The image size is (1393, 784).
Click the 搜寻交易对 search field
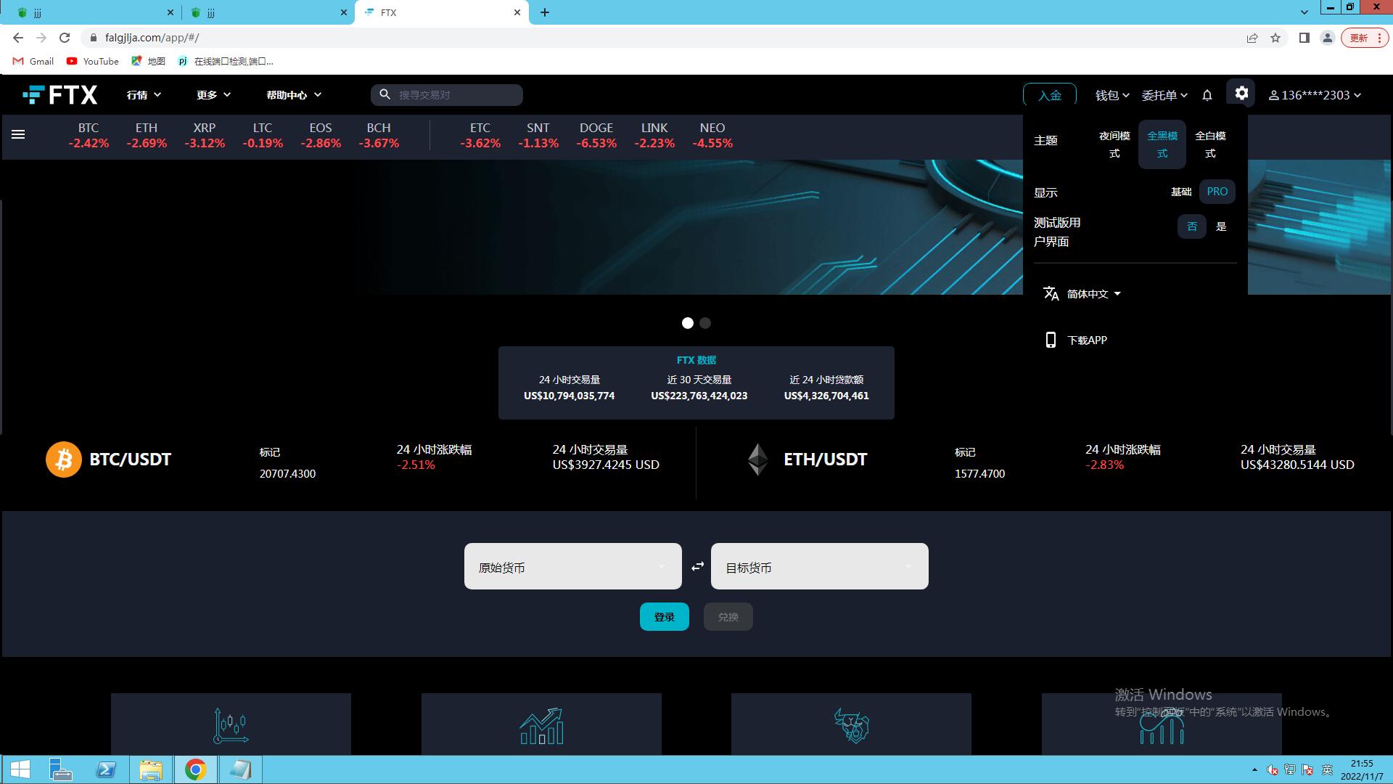[x=447, y=95]
